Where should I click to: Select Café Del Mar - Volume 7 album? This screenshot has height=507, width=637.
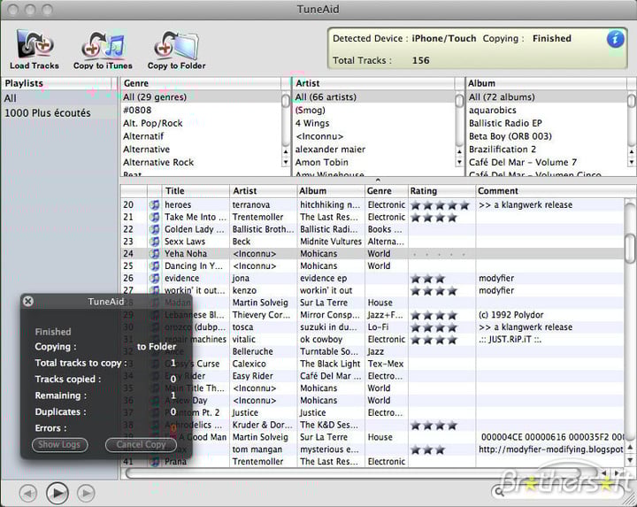(x=547, y=162)
